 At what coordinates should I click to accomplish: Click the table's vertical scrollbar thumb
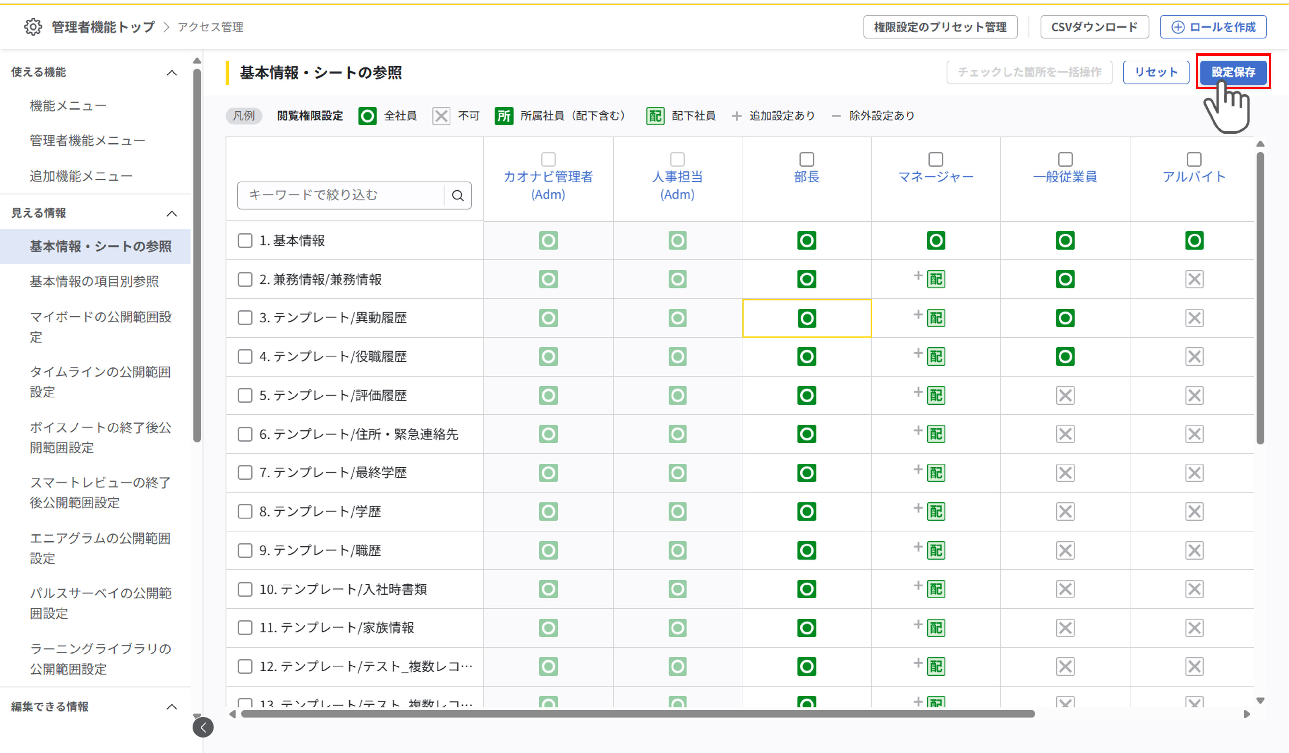pyautogui.click(x=1260, y=298)
